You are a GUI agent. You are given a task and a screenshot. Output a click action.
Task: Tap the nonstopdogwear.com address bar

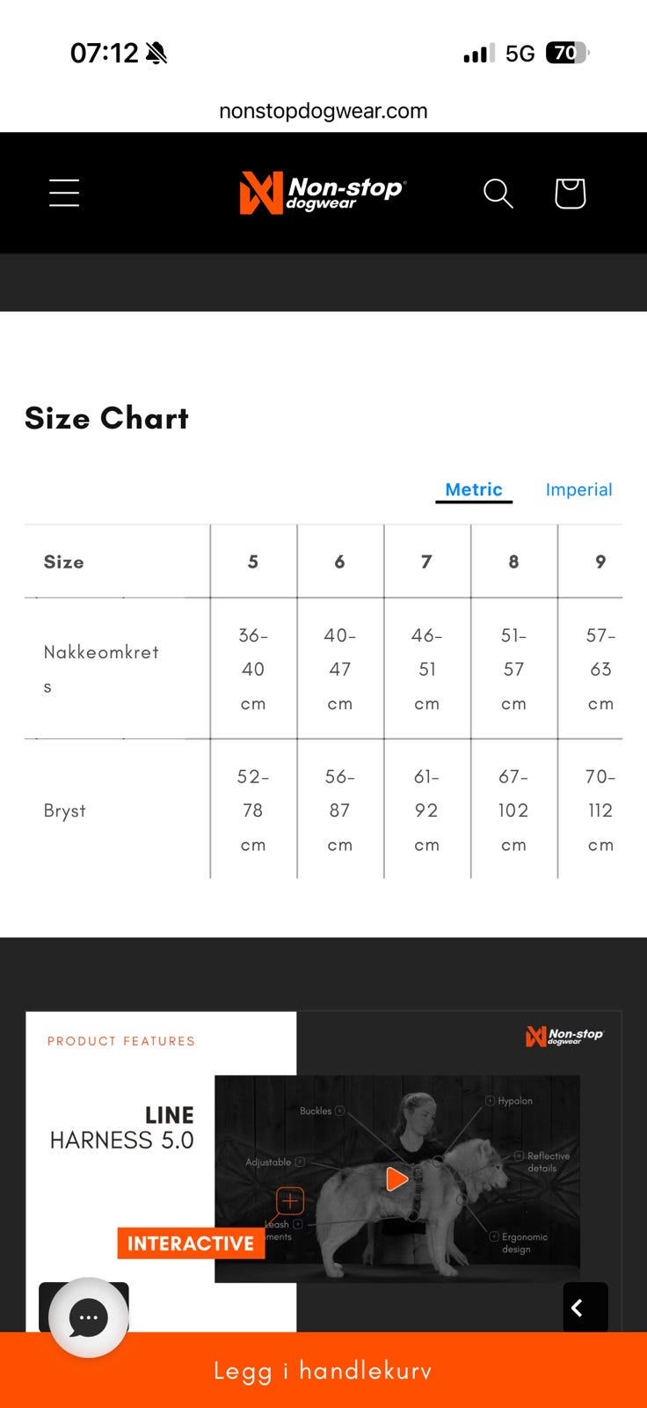tap(323, 111)
